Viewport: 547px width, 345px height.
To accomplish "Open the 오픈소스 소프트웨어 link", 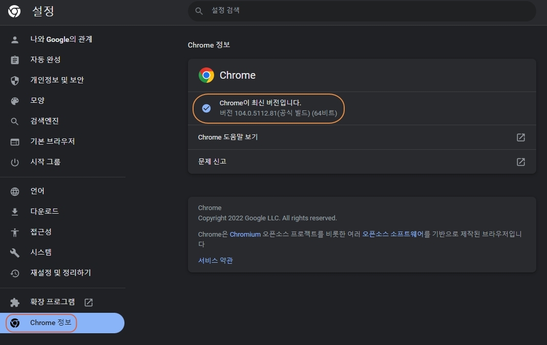I will pos(392,234).
